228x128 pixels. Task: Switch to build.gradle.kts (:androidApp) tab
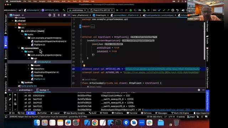tap(160, 15)
